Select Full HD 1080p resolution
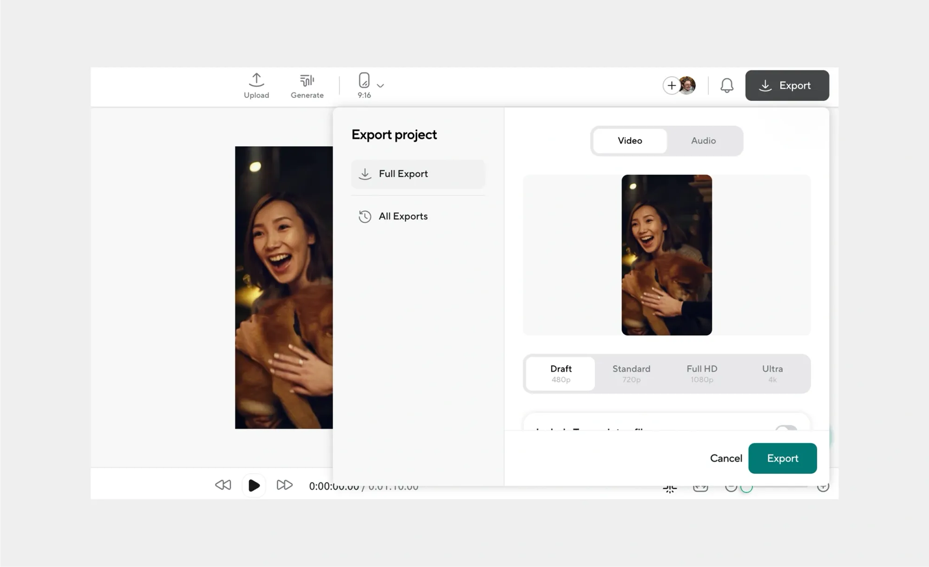929x567 pixels. pos(702,373)
